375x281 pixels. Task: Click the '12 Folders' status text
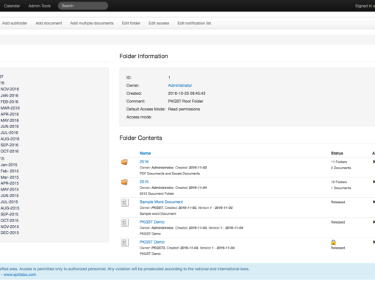point(339,182)
